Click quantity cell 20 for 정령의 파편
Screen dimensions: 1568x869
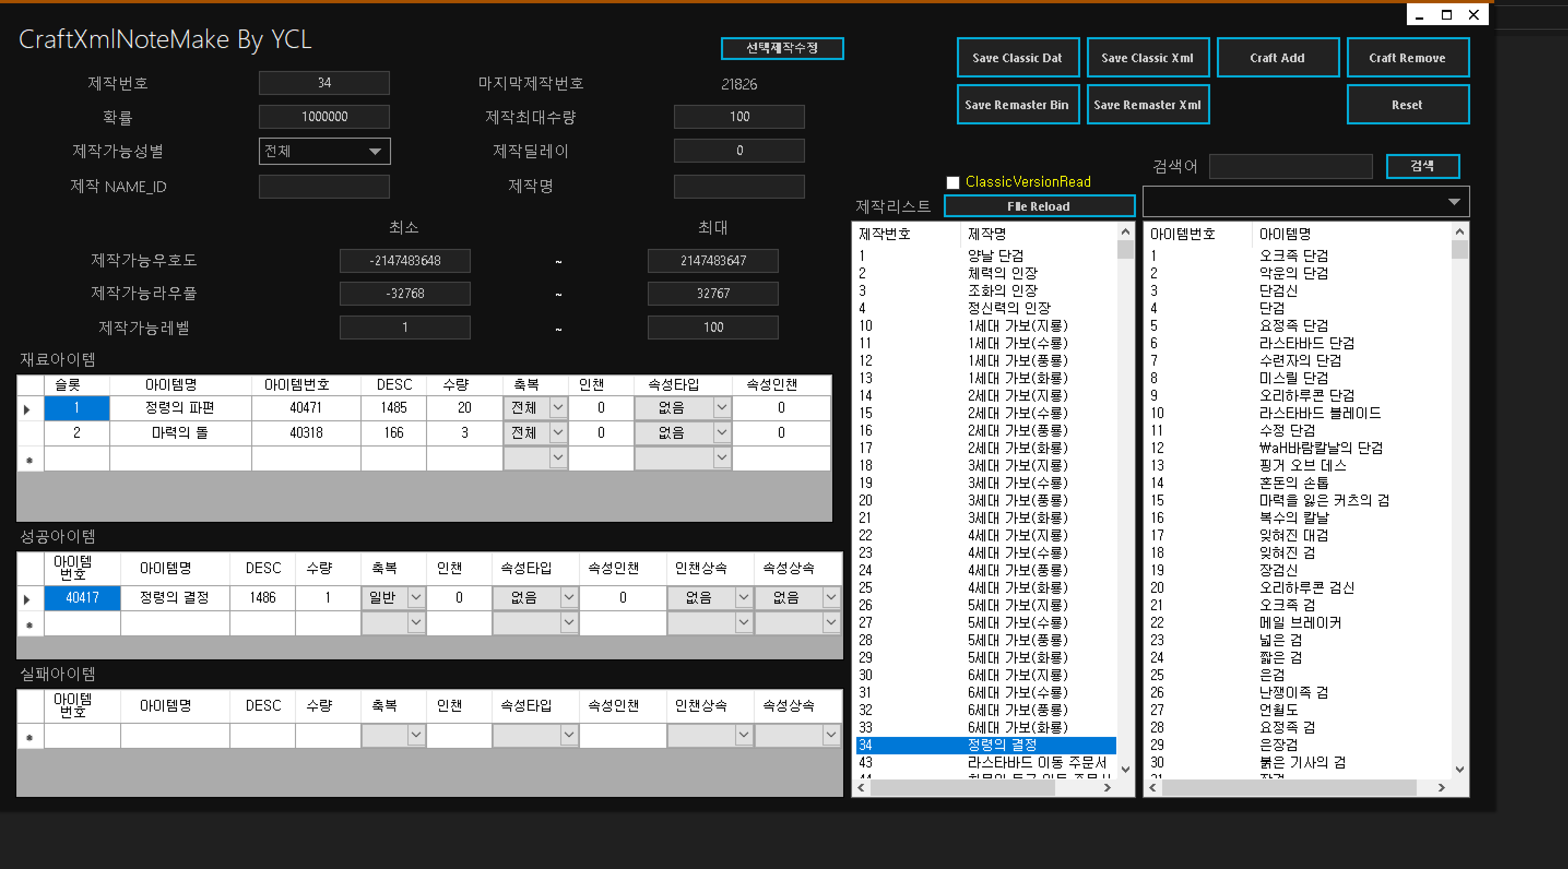[464, 408]
